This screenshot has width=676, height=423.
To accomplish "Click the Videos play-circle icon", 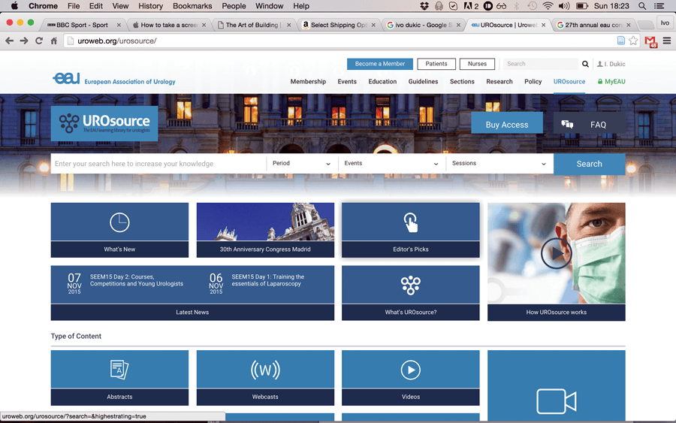I will 410,369.
